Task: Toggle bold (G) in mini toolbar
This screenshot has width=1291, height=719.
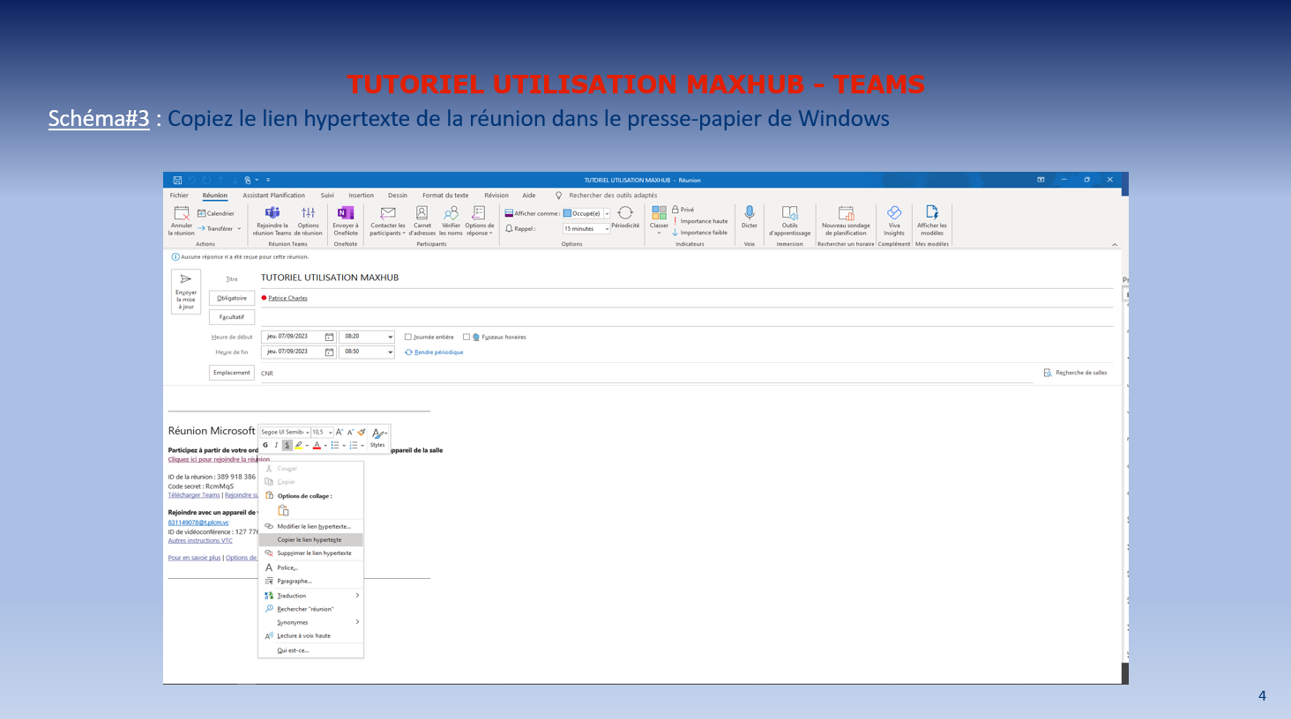Action: tap(265, 445)
